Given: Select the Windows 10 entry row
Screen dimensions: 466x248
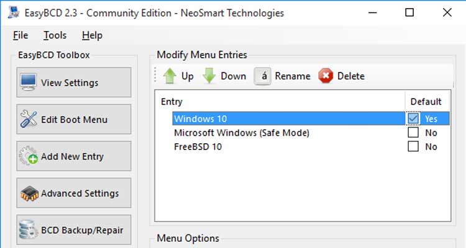Looking at the screenshot, I should [311, 118].
